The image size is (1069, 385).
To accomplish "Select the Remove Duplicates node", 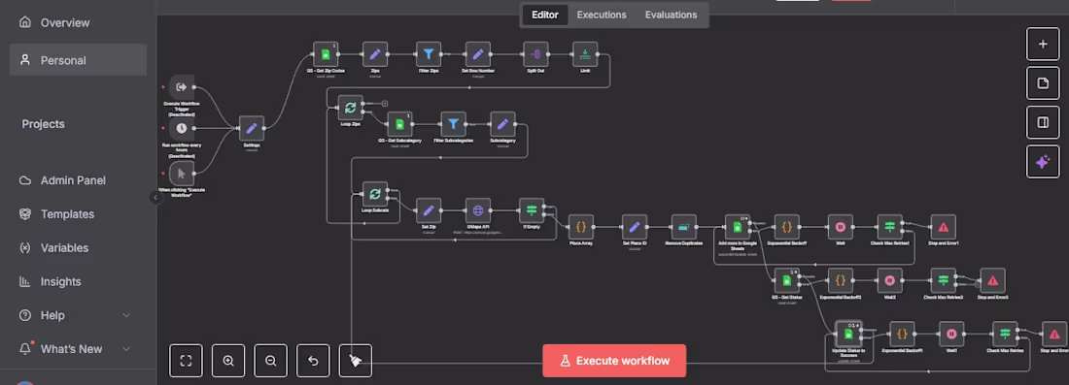I will 684,227.
